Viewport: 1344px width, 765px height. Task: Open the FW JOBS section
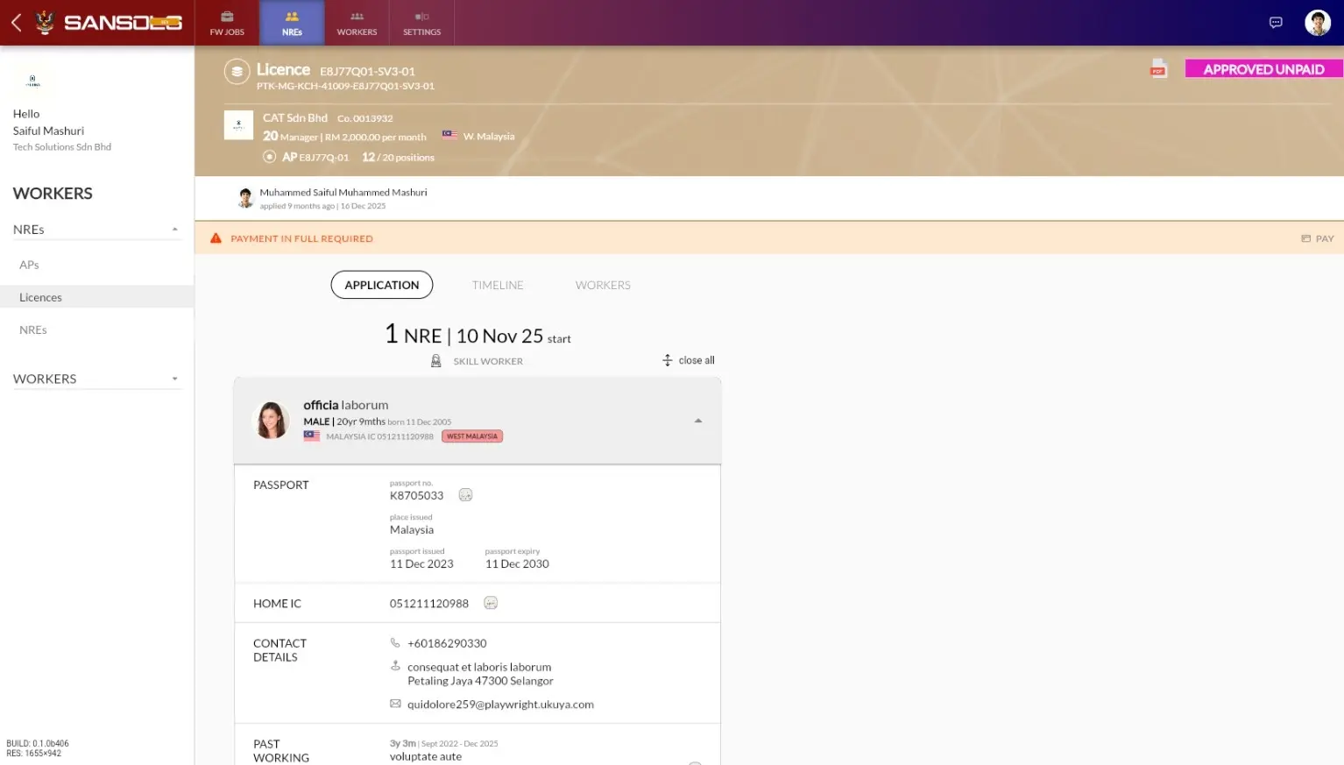tap(227, 23)
